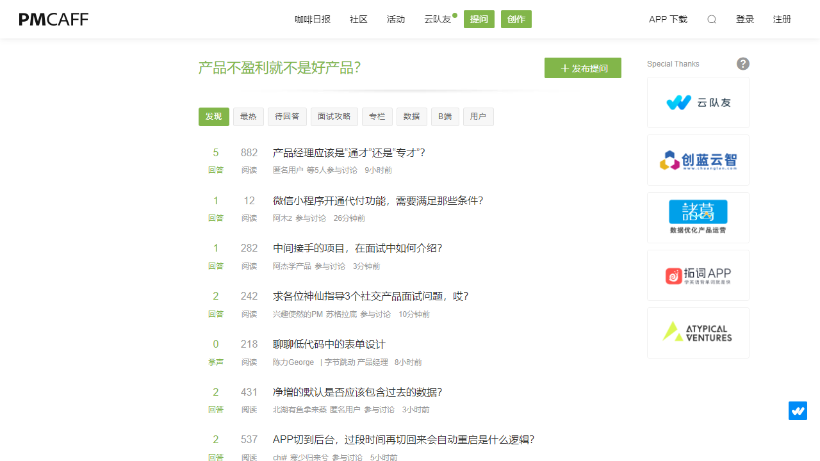Click the author name 苏格拉底
This screenshot has height=461, width=820.
(x=341, y=314)
